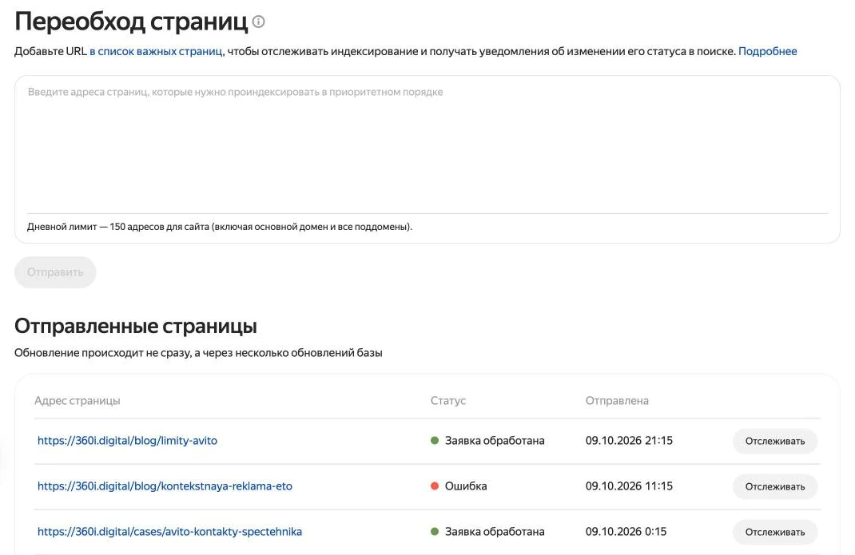Image resolution: width=855 pixels, height=555 pixels.
Task: Select date 09.10.2026 11:15
Action: (629, 486)
